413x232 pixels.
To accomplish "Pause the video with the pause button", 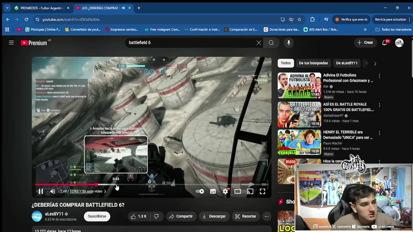I will (x=41, y=191).
